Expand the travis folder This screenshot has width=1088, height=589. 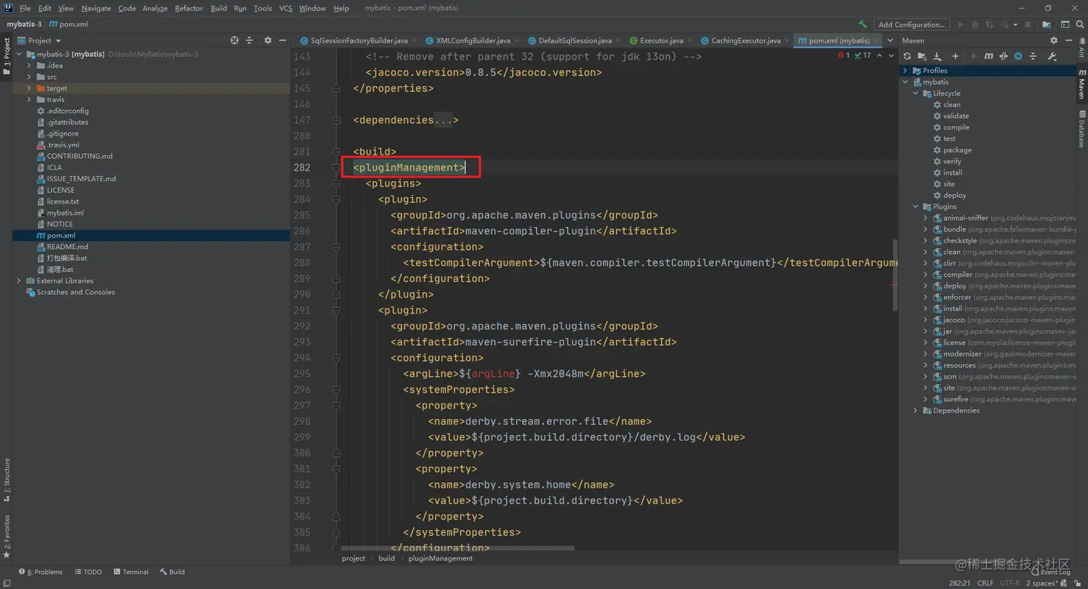30,100
